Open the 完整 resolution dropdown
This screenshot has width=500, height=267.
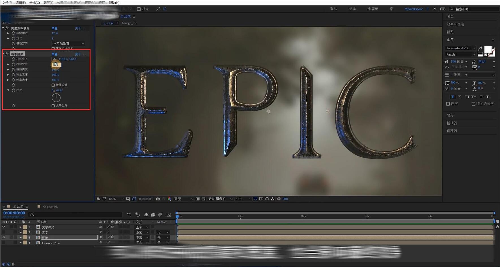coord(184,199)
